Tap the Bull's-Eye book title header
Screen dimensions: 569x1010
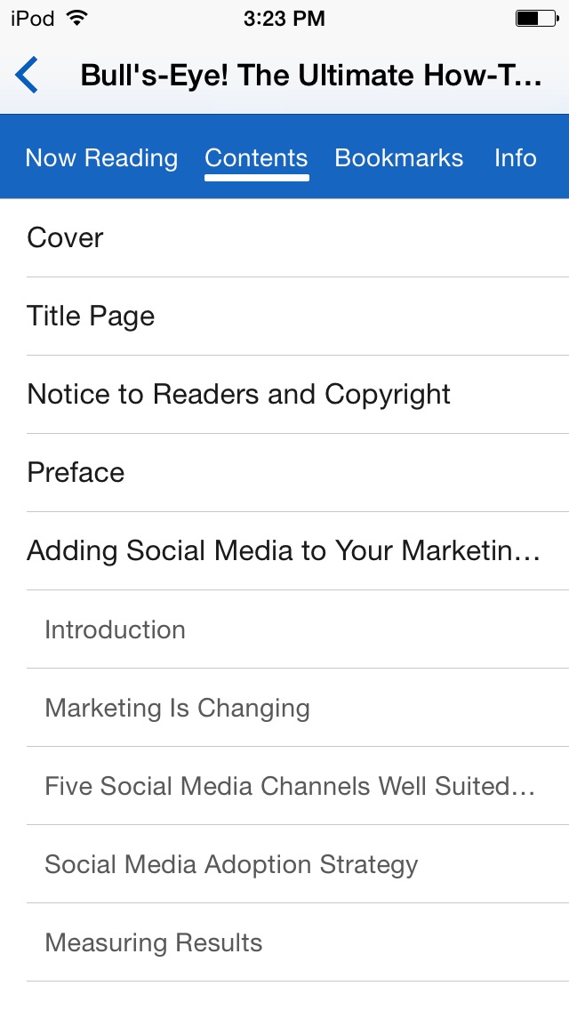click(311, 76)
